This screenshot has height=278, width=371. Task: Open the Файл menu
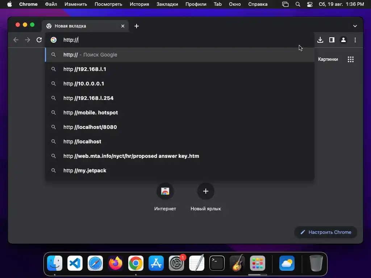point(51,4)
